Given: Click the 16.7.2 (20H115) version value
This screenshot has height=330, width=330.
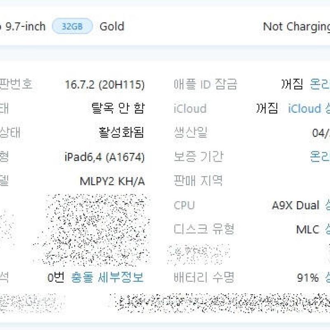Looking at the screenshot, I should (x=105, y=85).
